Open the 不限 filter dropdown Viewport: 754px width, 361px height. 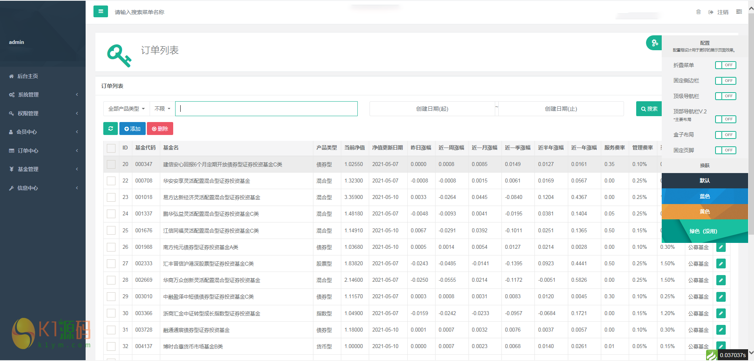162,109
